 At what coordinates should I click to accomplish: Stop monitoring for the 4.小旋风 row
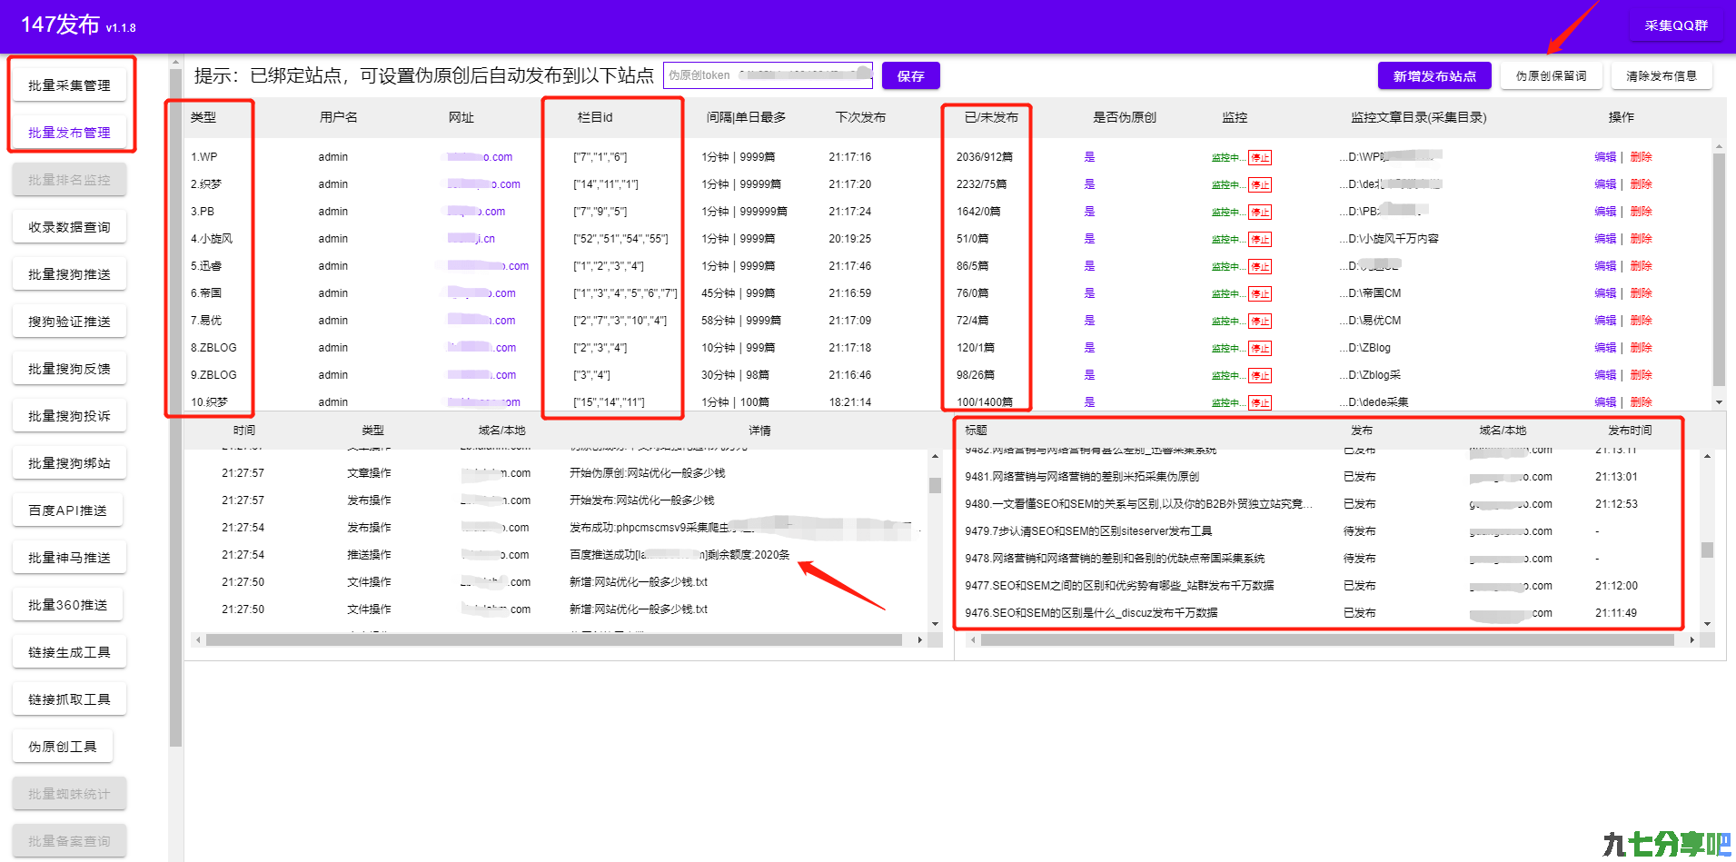tap(1259, 240)
